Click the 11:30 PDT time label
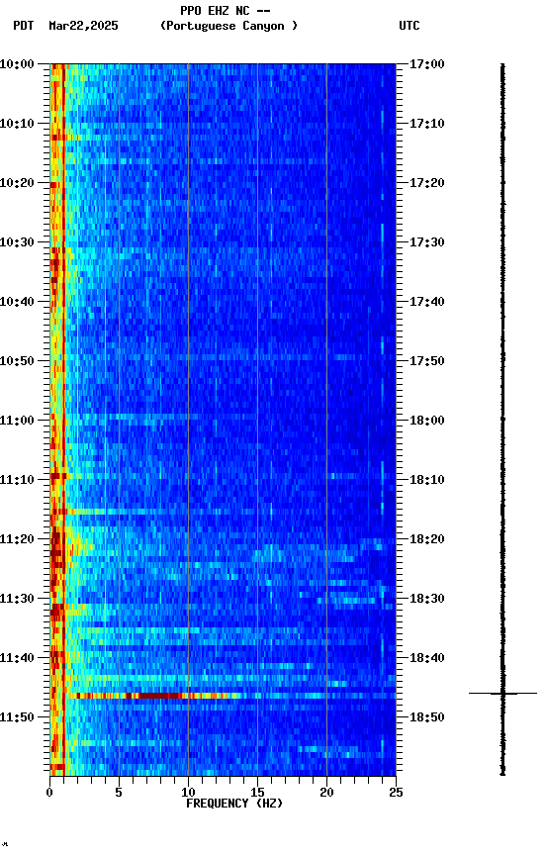 [x=17, y=600]
